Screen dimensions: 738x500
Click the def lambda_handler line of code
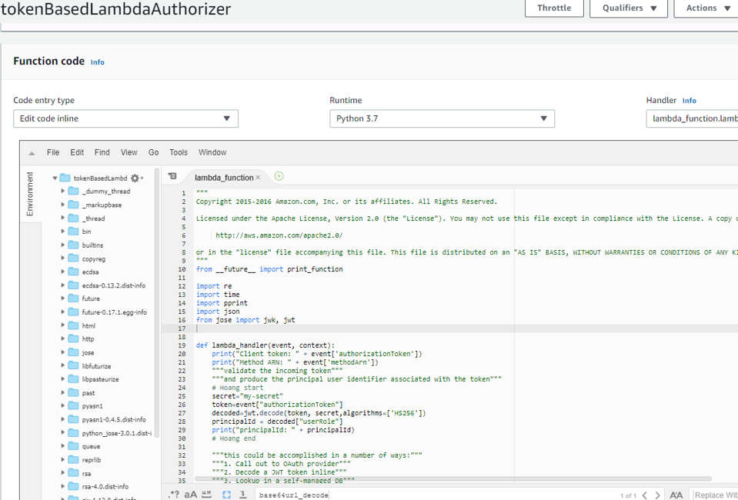coord(265,345)
